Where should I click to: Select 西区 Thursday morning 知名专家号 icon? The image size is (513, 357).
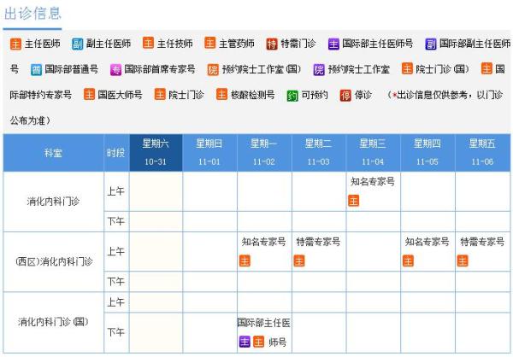[408, 260]
